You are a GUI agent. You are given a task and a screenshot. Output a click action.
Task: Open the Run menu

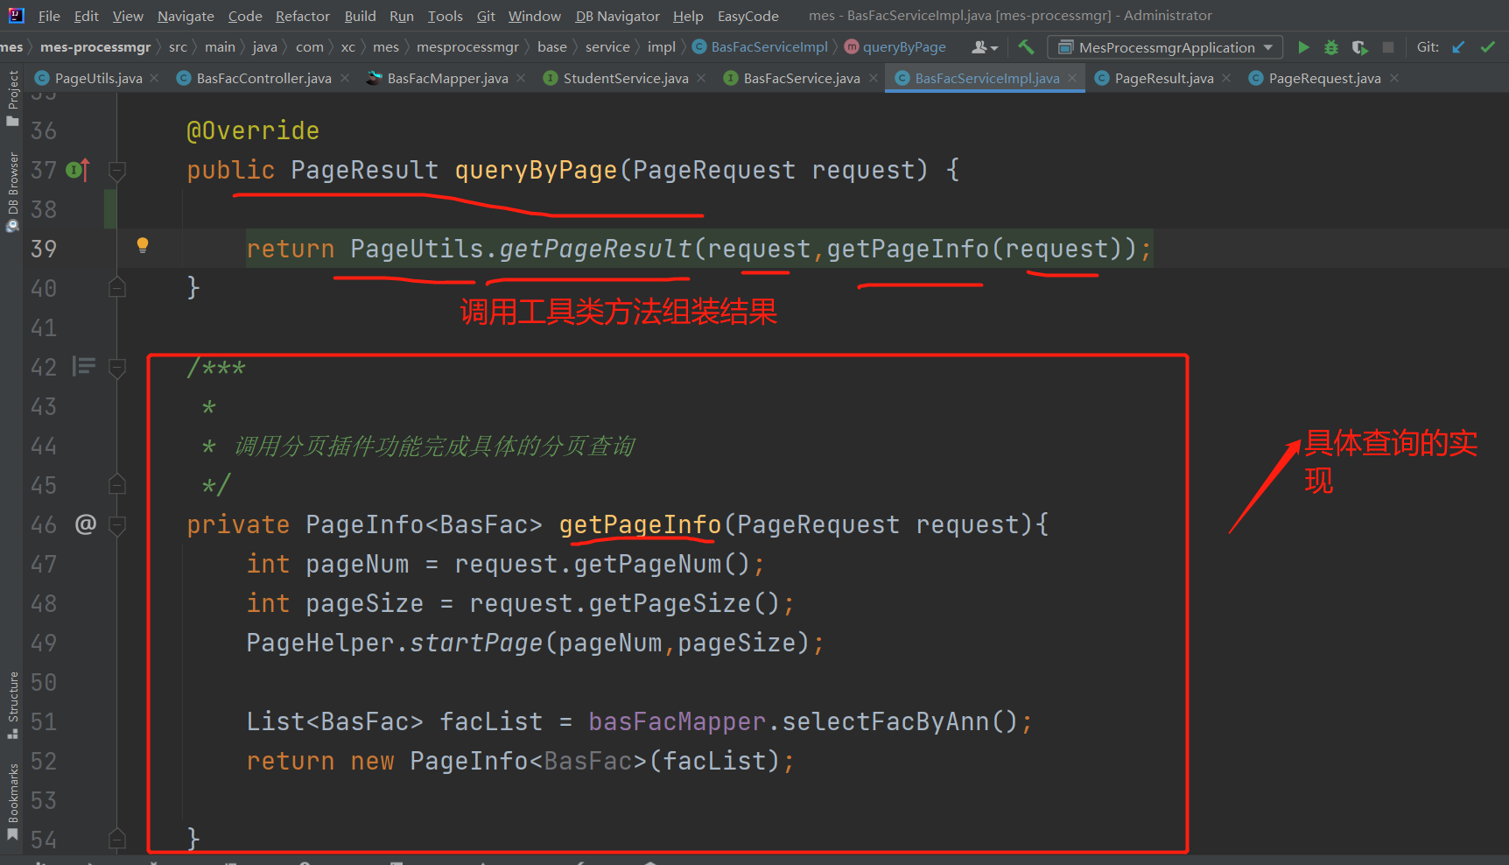tap(402, 16)
